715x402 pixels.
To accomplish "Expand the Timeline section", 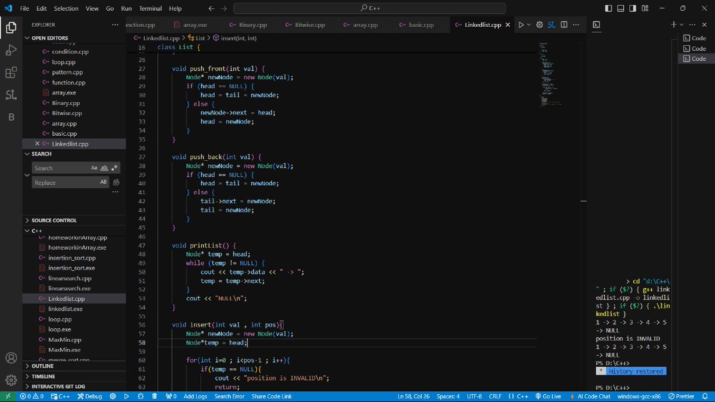I will coord(73,376).
